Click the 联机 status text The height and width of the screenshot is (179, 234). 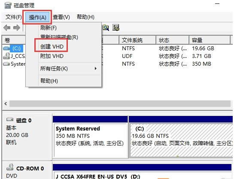tap(11, 143)
